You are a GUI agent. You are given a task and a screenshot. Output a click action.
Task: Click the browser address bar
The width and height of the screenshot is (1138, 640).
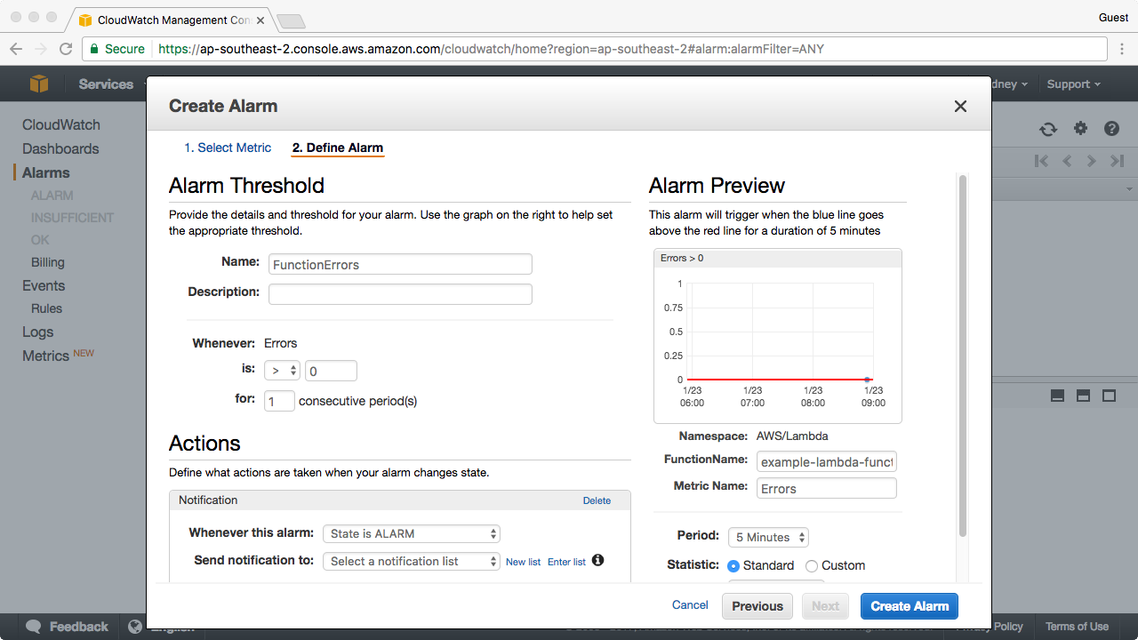594,49
